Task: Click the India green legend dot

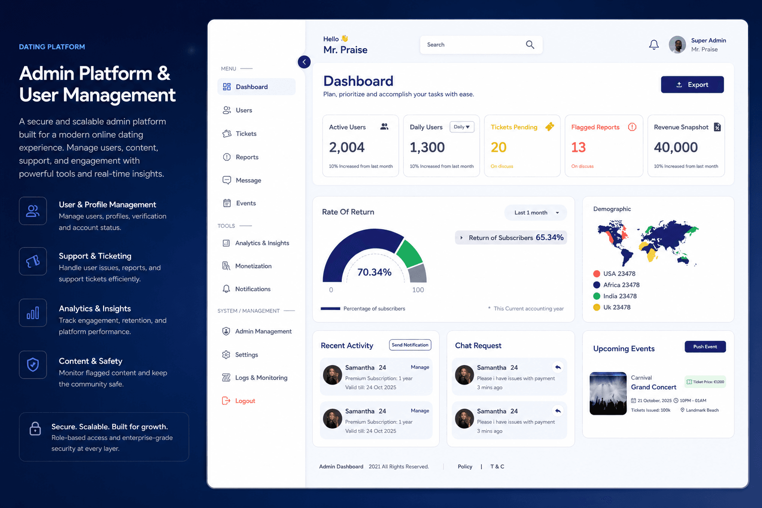Action: pos(597,296)
